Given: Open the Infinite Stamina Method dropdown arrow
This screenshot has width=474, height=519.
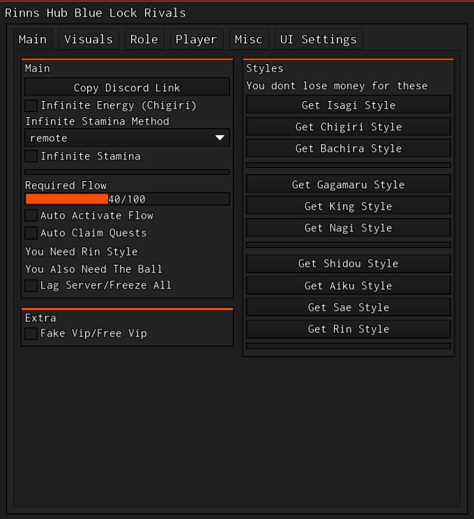Looking at the screenshot, I should tap(221, 138).
